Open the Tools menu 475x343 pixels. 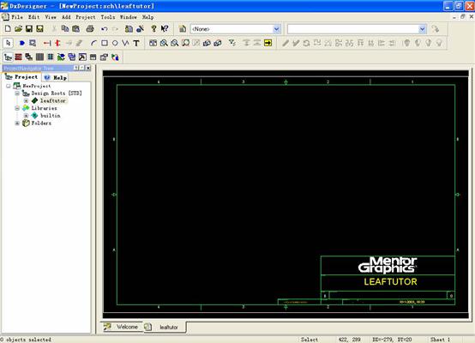(108, 17)
